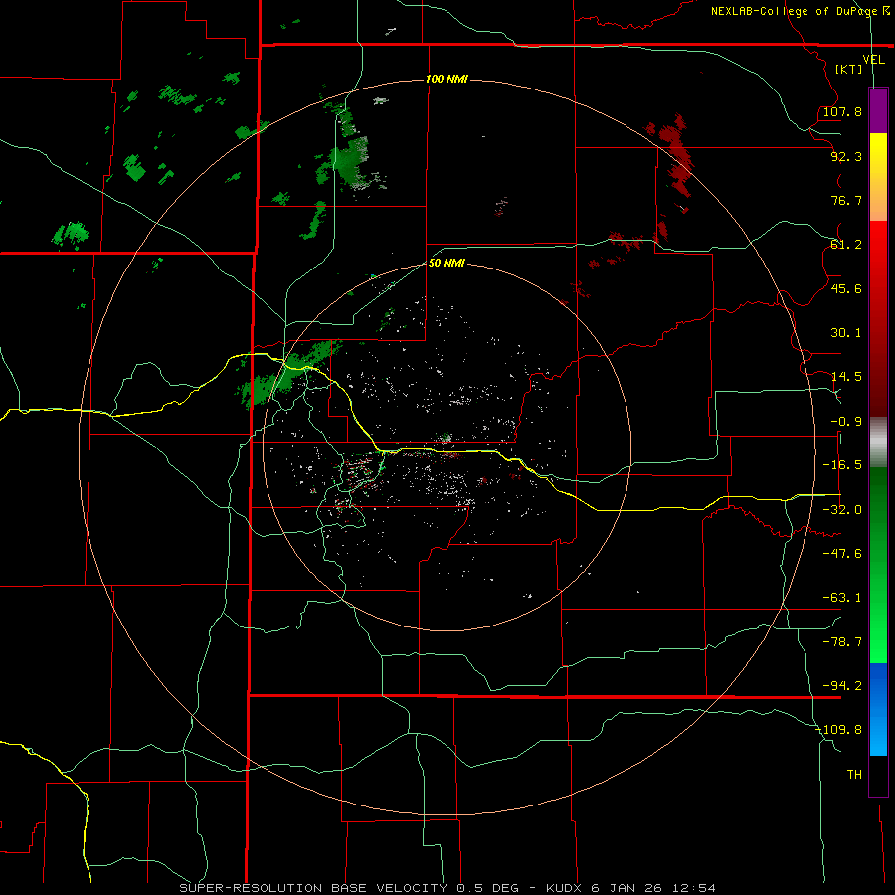Click the -0.9 velocity scale value
The image size is (895, 895).
tap(846, 422)
